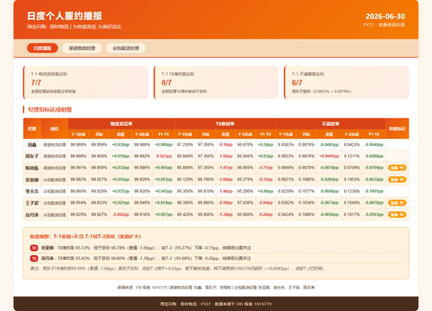The image size is (432, 311).
Task: Click the -1.47pp cell
Action: pos(226,168)
